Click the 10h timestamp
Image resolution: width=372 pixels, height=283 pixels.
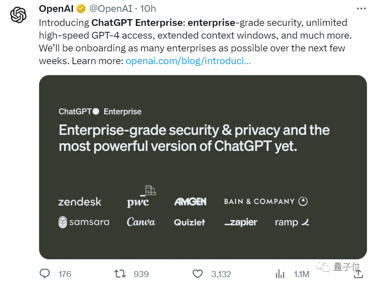149,8
